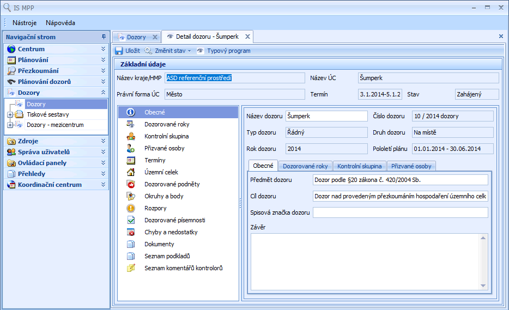Open the Změnit stav dropdown arrow
This screenshot has height=310, width=509.
(189, 51)
